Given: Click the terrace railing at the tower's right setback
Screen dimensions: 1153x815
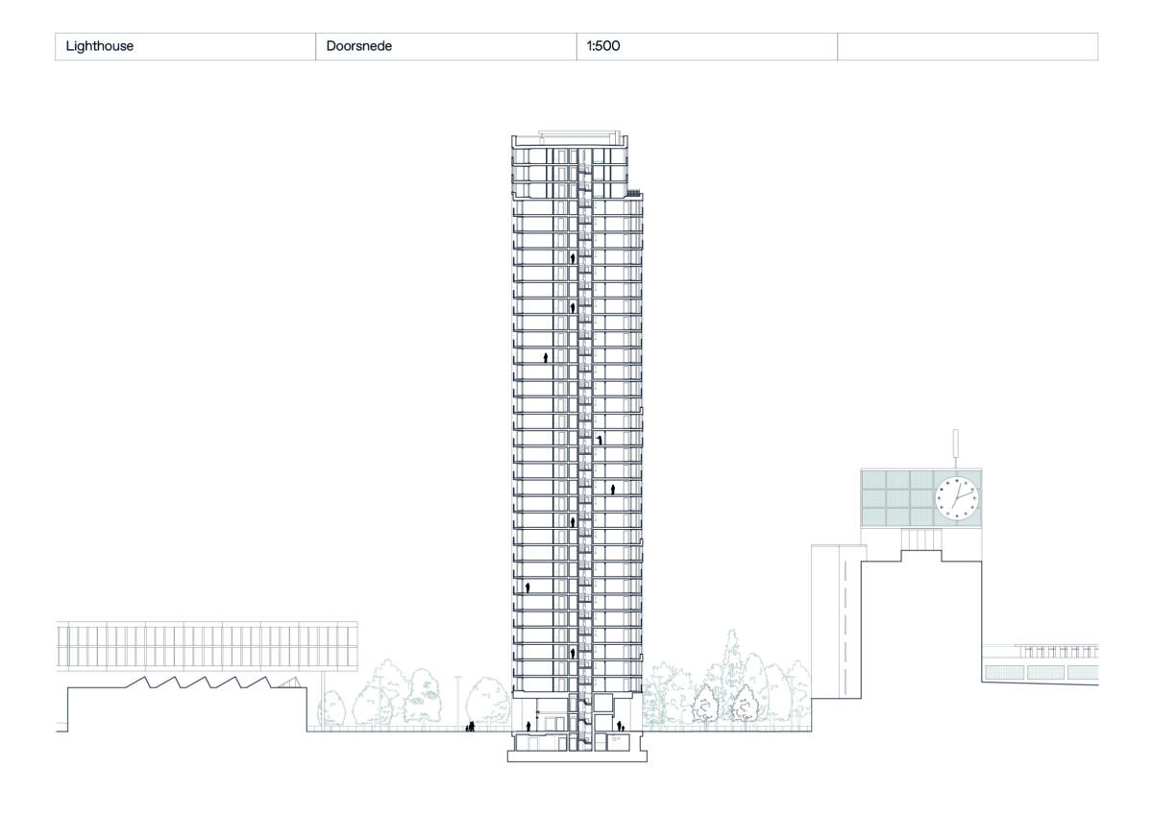Looking at the screenshot, I should pos(633,193).
